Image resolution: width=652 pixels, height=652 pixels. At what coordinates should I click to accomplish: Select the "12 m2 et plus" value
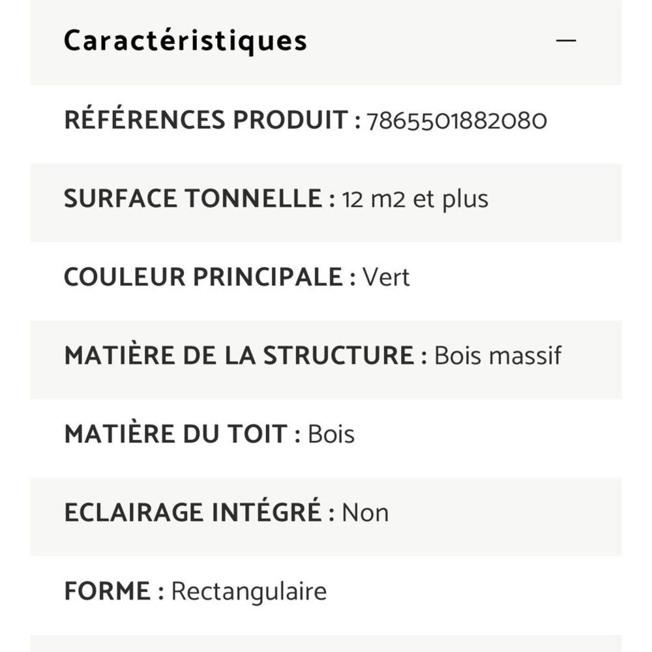(415, 200)
